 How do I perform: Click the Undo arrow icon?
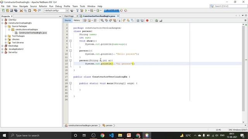(x=35, y=10)
